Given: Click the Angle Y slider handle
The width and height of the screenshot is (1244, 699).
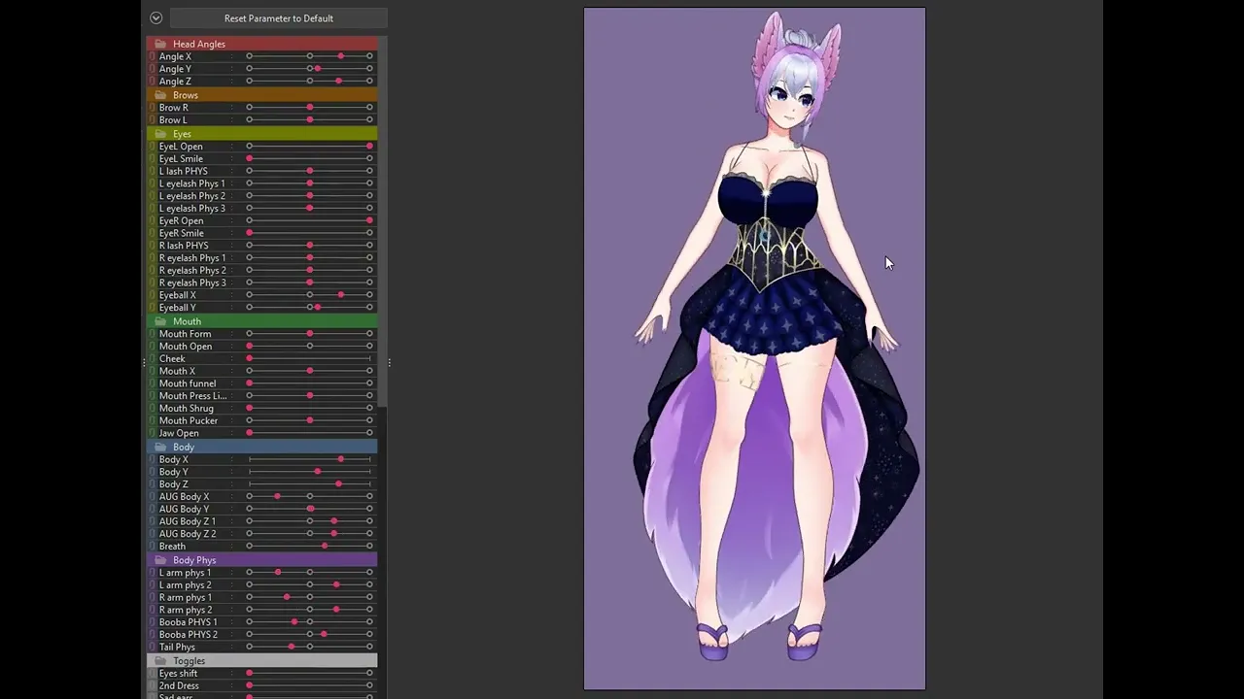Looking at the screenshot, I should [318, 69].
